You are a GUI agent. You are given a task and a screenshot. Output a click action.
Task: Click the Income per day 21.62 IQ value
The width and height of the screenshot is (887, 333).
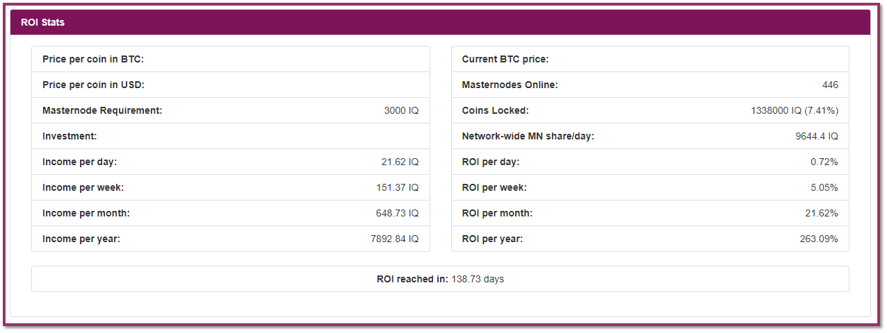point(400,162)
